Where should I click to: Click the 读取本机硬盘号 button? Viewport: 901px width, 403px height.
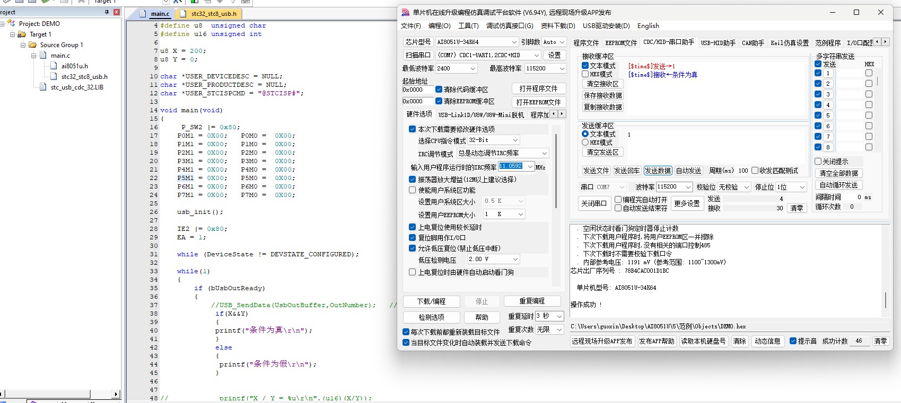pyautogui.click(x=703, y=341)
